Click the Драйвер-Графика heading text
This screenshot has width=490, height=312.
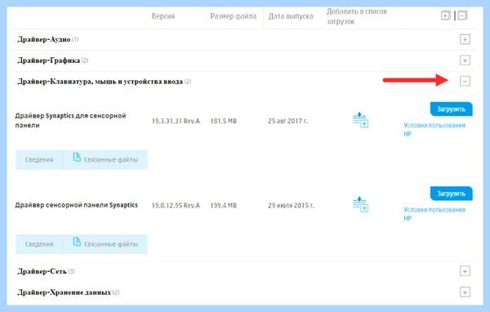[x=49, y=60]
